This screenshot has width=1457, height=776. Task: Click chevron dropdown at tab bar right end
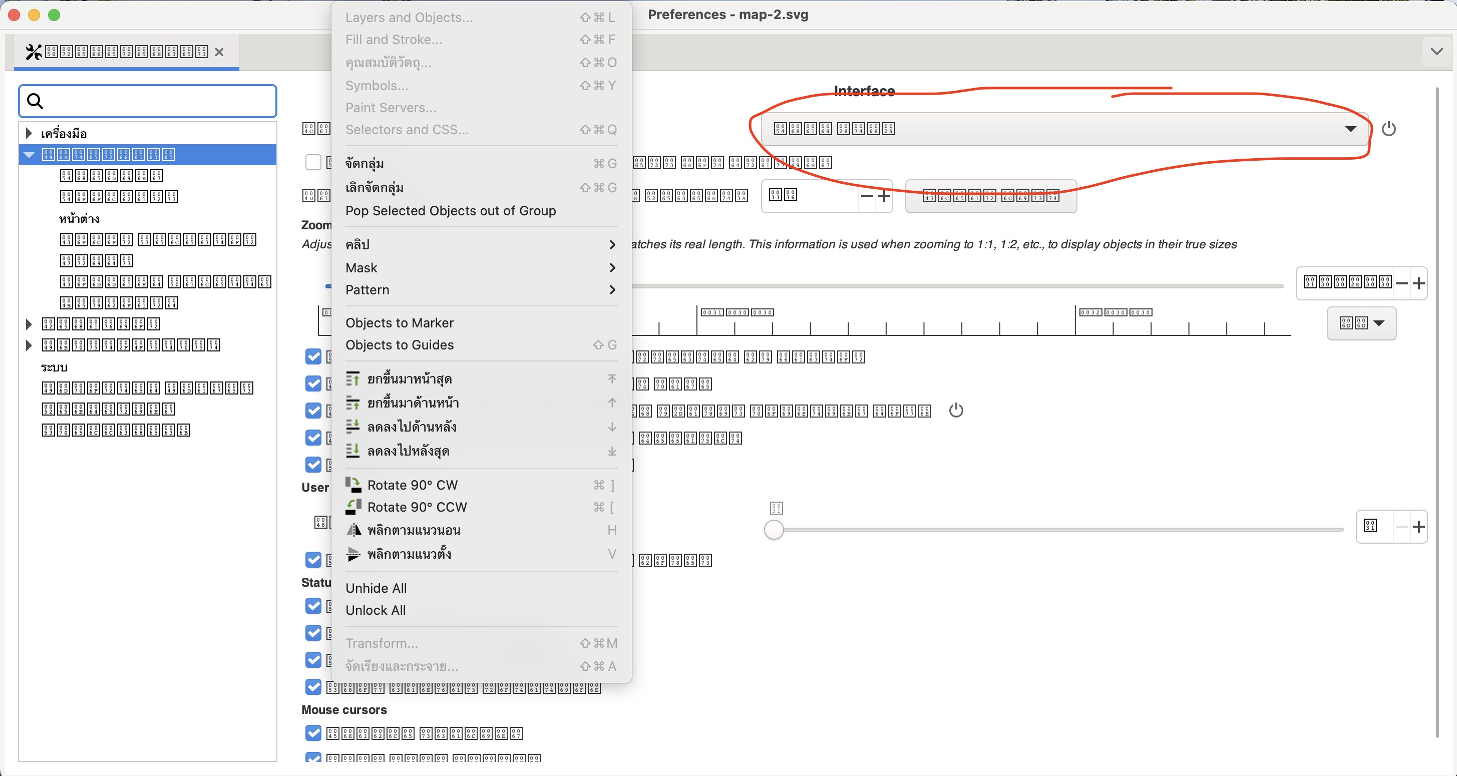coord(1436,52)
